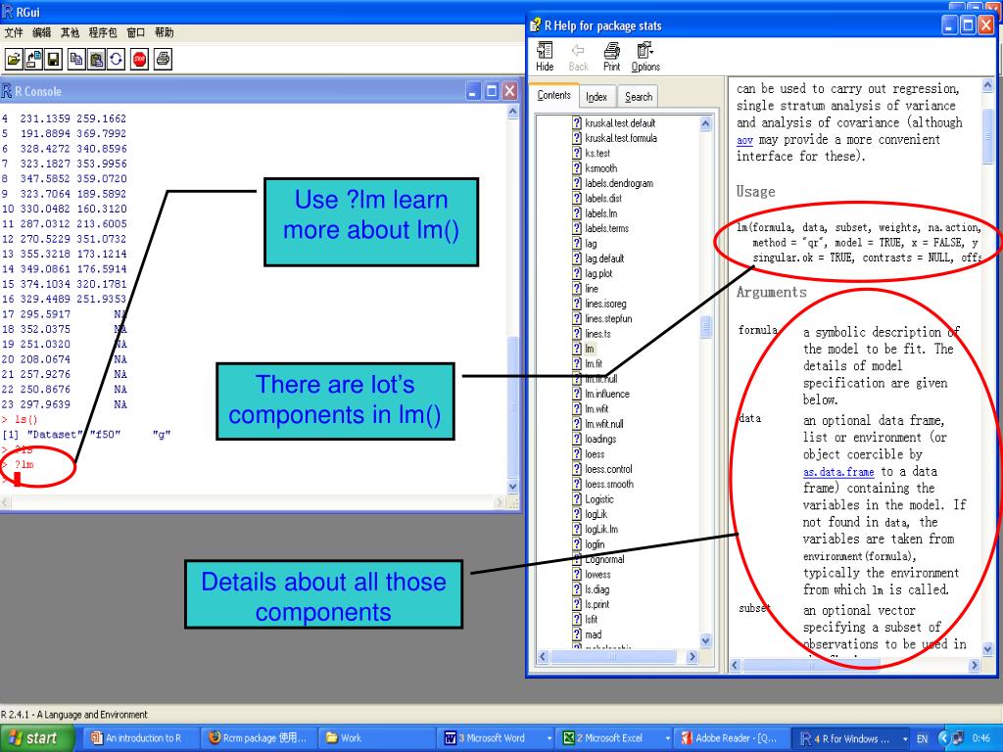
Task: Open the ks.test help topic
Action: tap(597, 154)
